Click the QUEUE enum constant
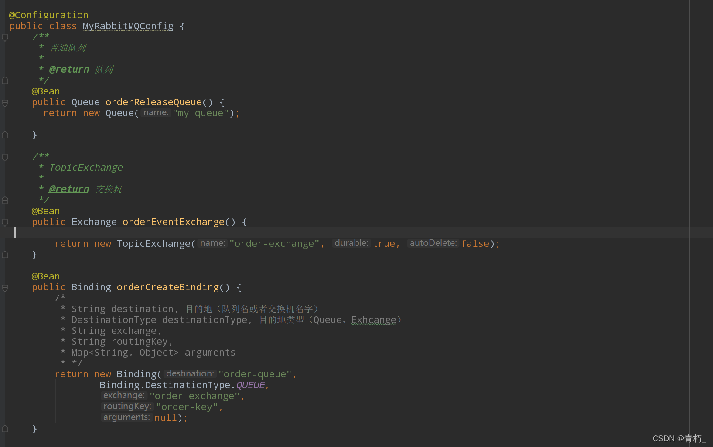Viewport: 713px width, 447px height. [x=250, y=385]
